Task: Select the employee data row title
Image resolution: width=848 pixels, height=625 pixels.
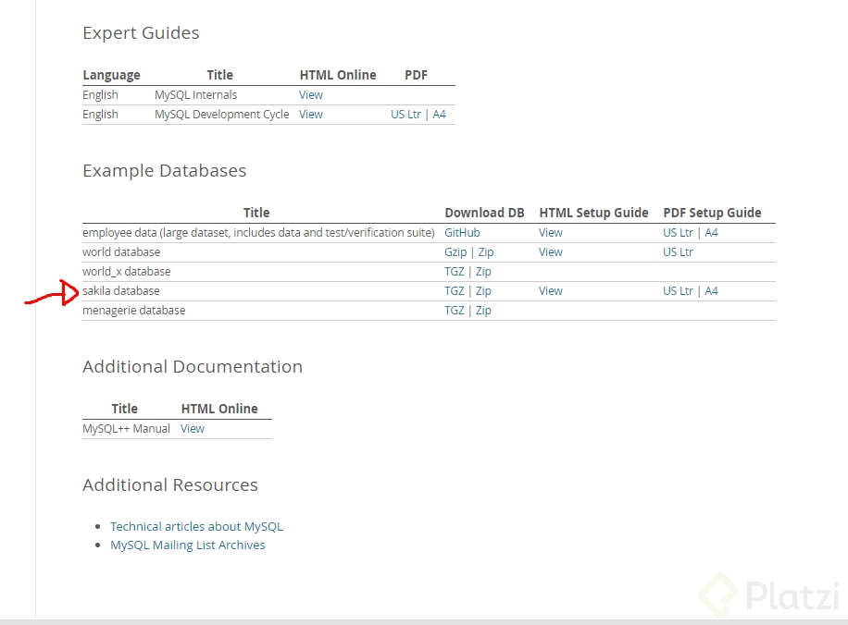Action: (258, 233)
